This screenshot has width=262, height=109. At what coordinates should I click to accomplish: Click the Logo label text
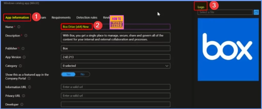coord(201,7)
